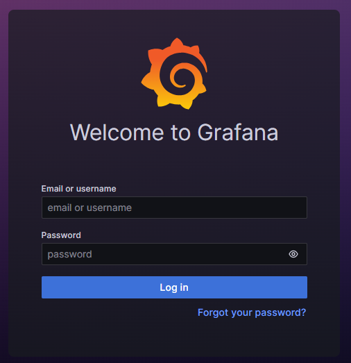
Task: Click empty card area below Forgot your password
Action: point(174,337)
